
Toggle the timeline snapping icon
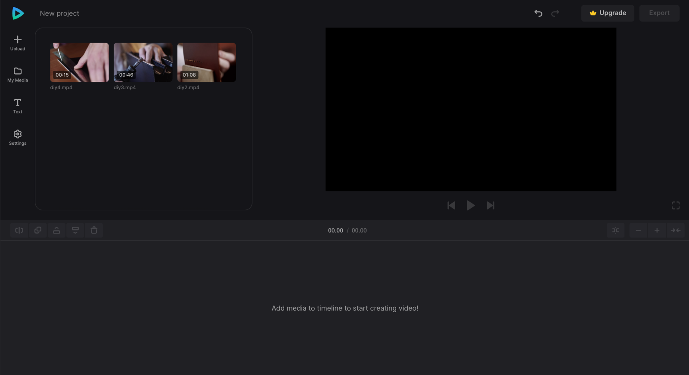coord(616,230)
